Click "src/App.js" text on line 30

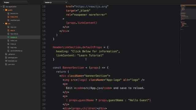pos(92,88)
